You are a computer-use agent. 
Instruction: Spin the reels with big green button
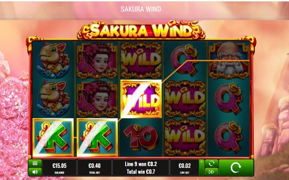pyautogui.click(x=236, y=168)
